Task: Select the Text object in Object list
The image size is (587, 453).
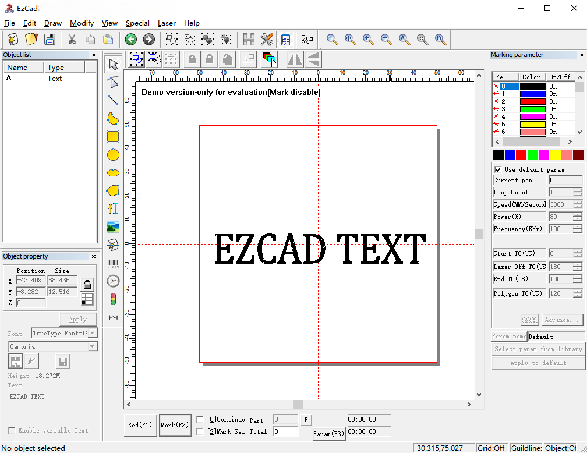Action: click(49, 79)
